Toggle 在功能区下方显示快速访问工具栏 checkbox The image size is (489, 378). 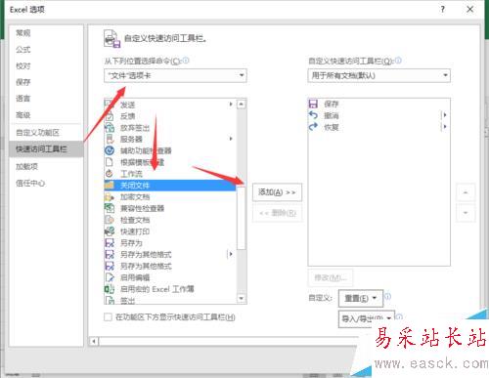click(108, 316)
